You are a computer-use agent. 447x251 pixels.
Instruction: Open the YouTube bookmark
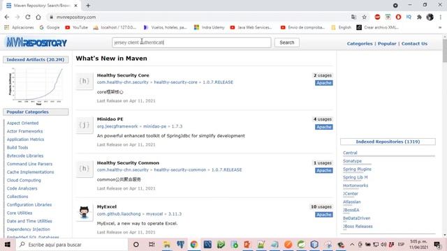pos(76,28)
